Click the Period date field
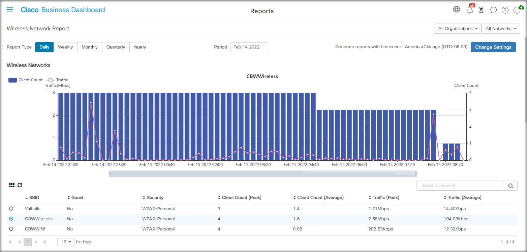Image resolution: width=527 pixels, height=252 pixels. point(249,47)
